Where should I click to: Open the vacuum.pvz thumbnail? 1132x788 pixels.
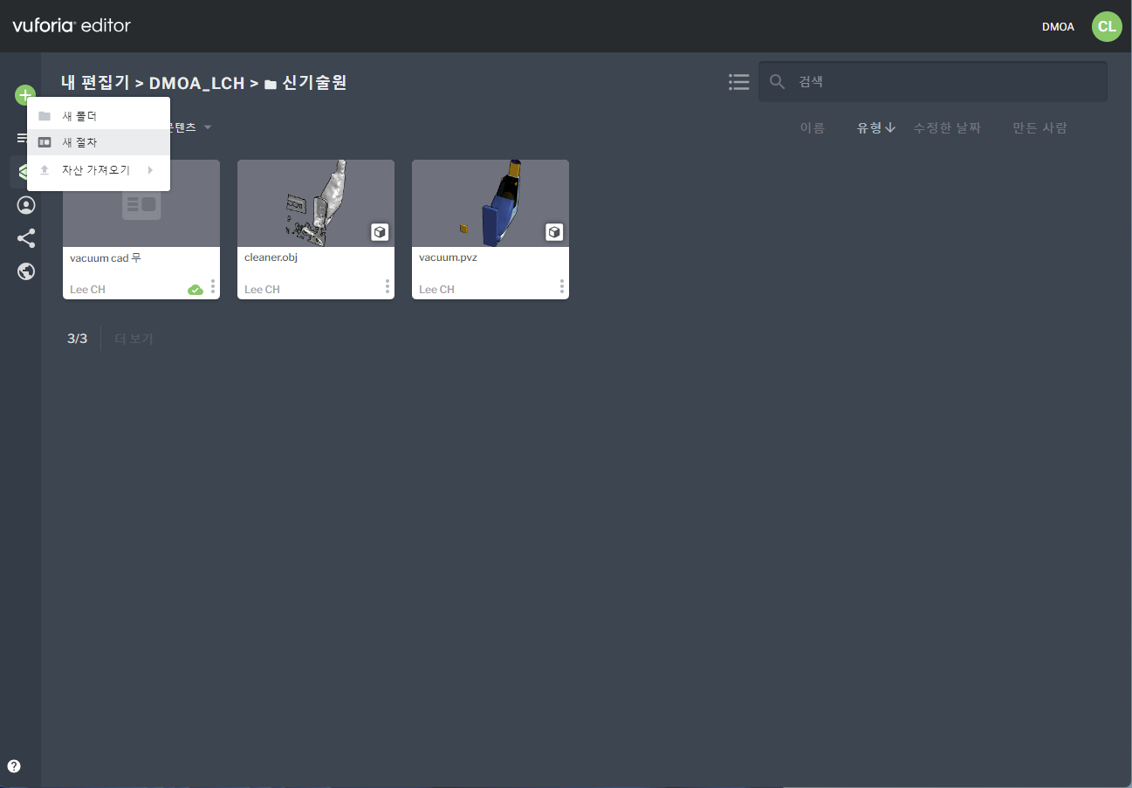click(490, 203)
